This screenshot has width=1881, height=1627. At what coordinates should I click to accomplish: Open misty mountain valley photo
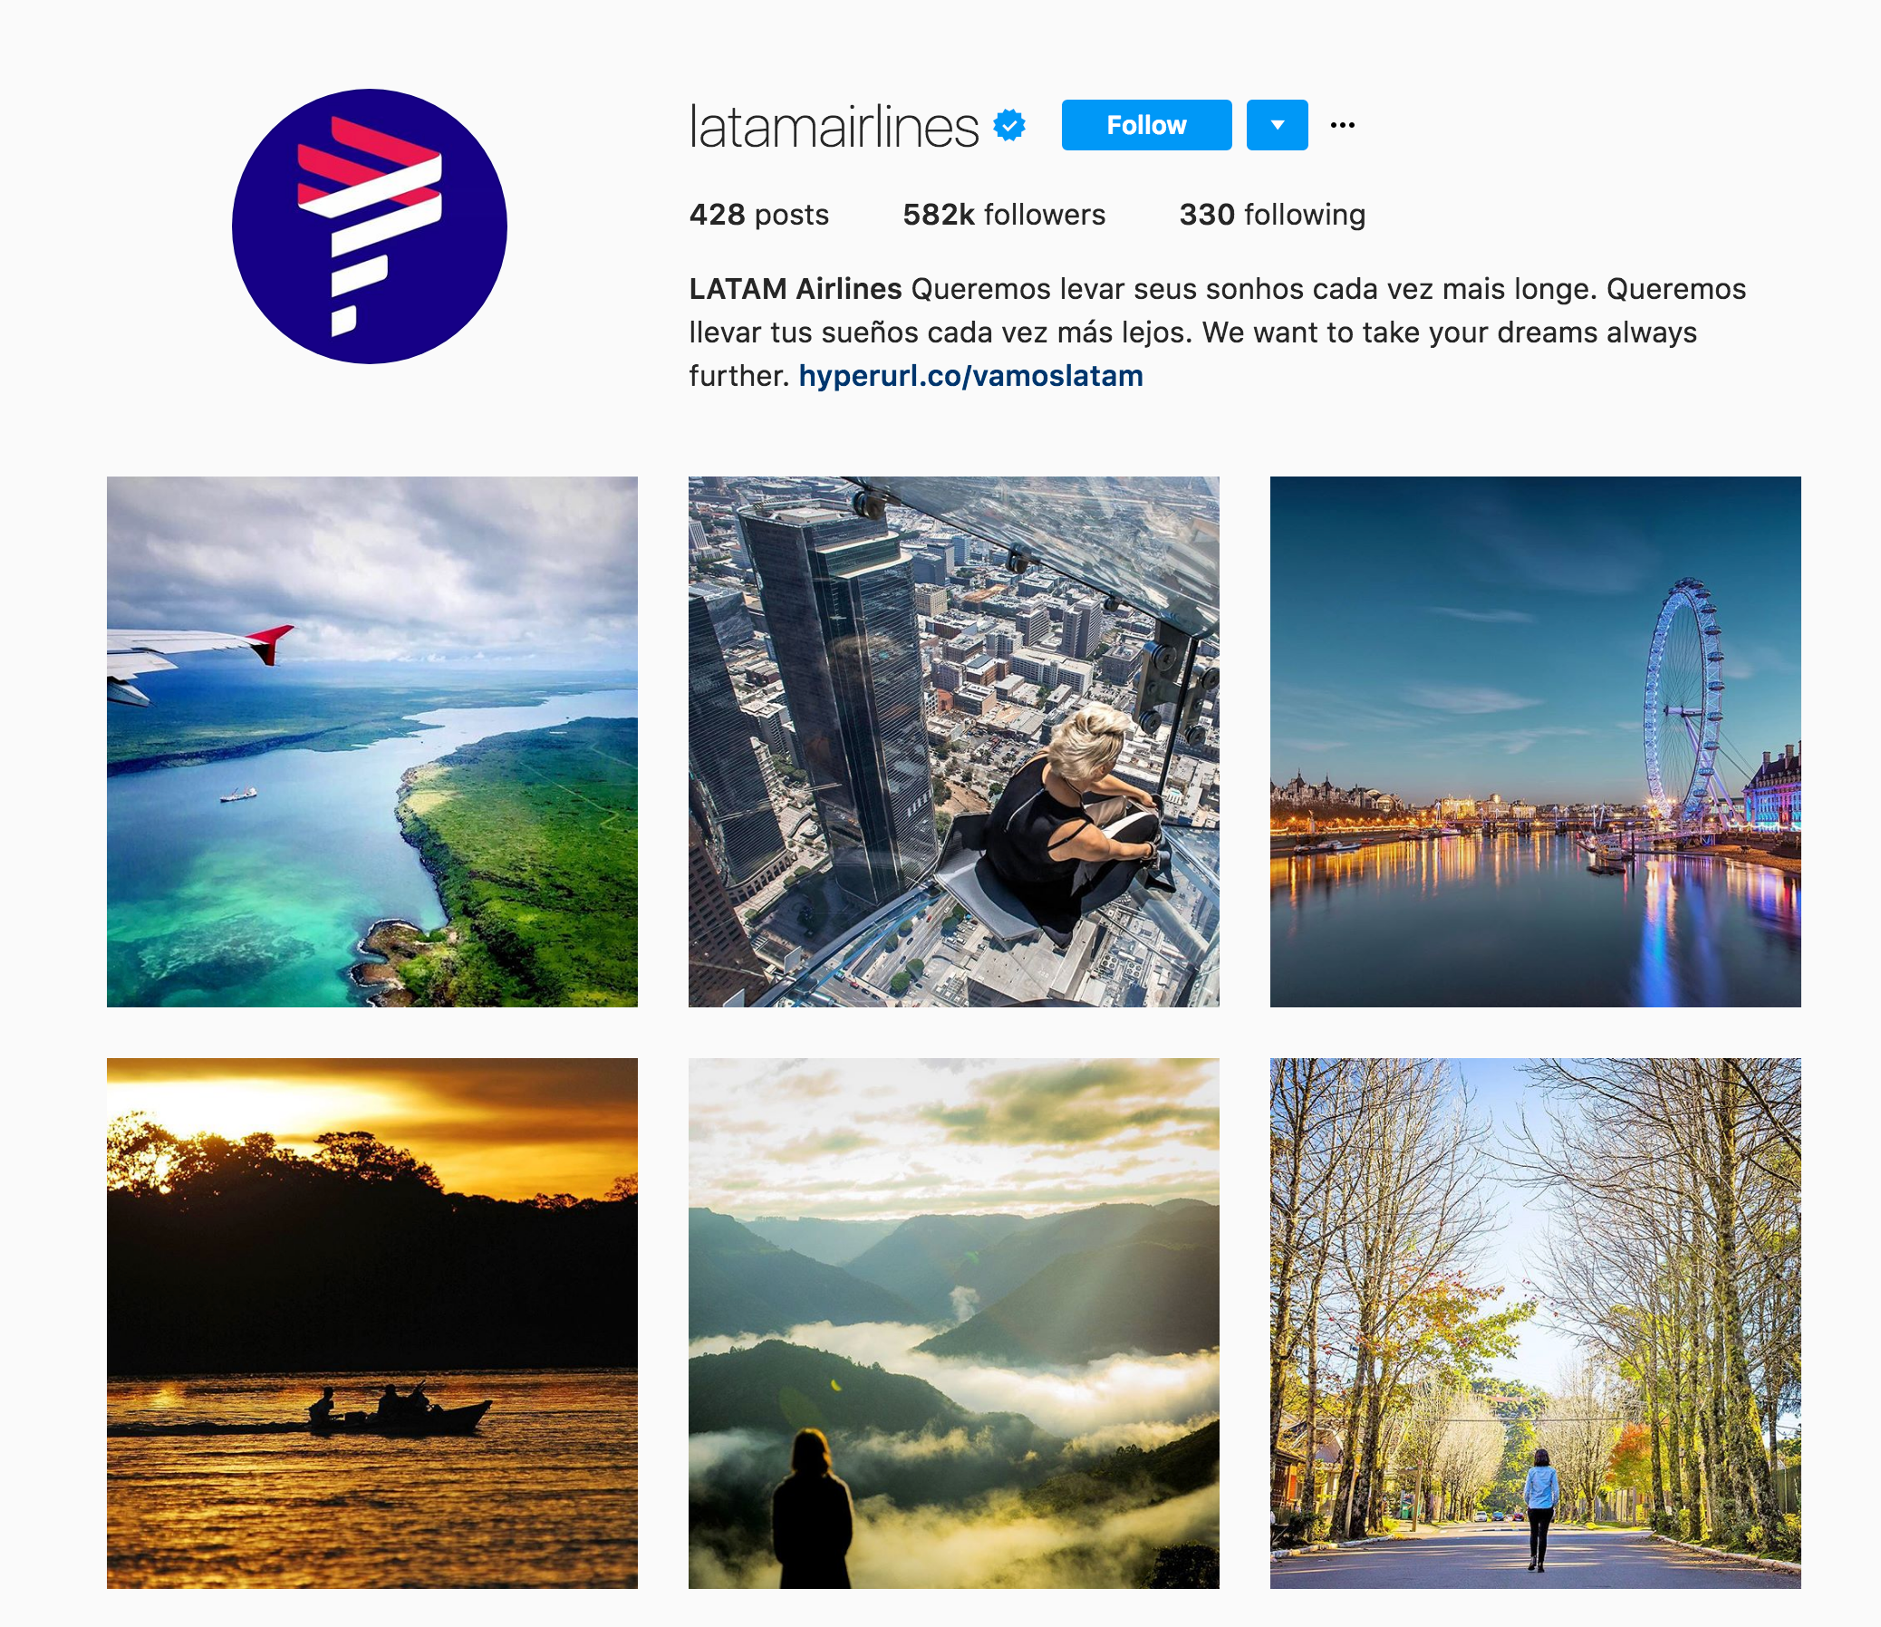click(954, 1323)
